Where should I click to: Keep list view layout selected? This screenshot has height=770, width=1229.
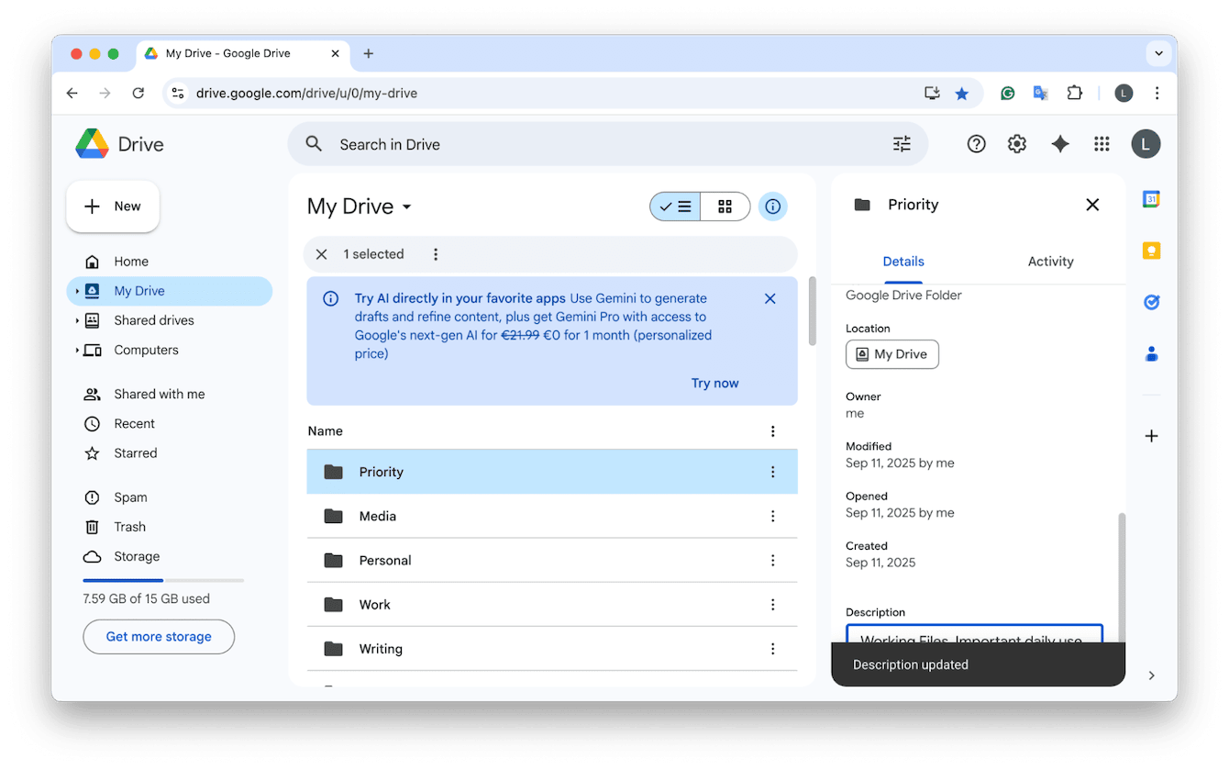[675, 206]
